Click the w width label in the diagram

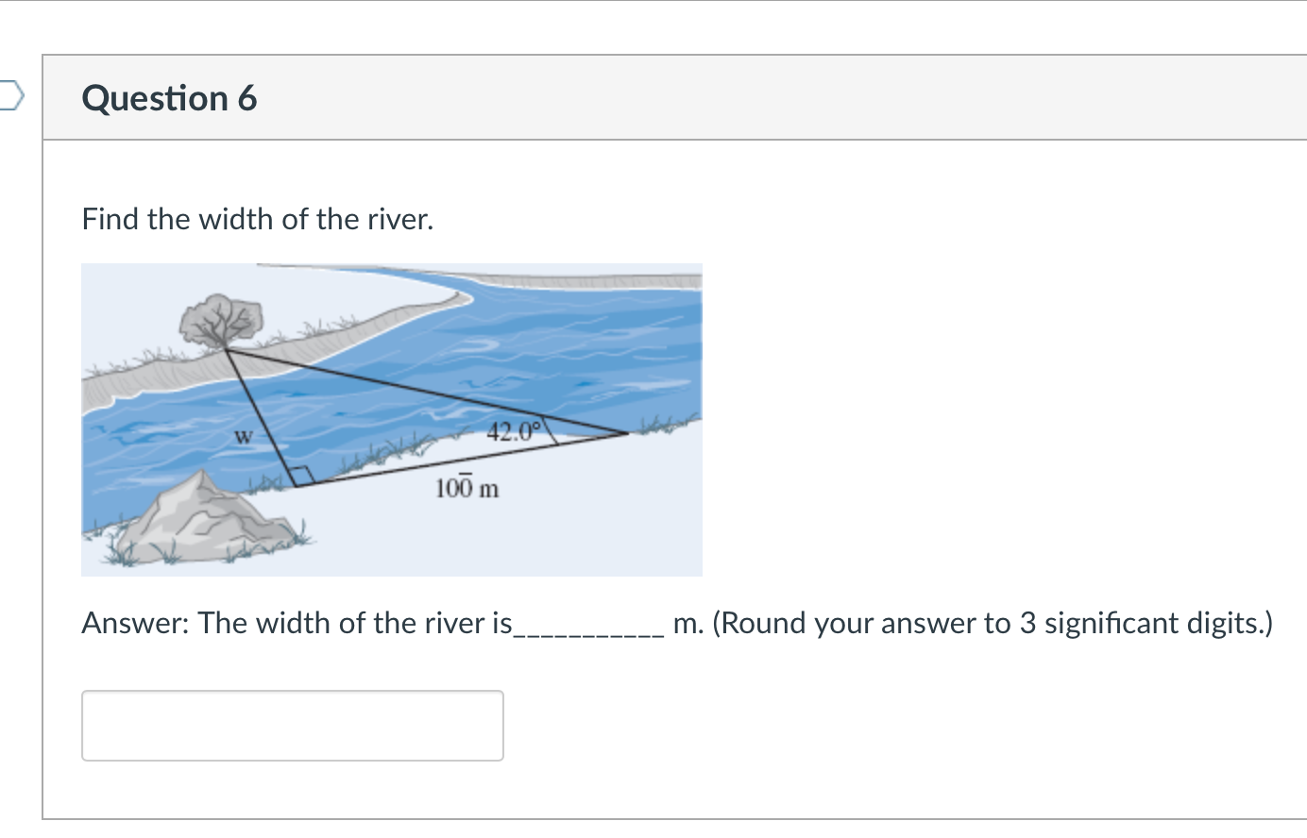click(242, 436)
